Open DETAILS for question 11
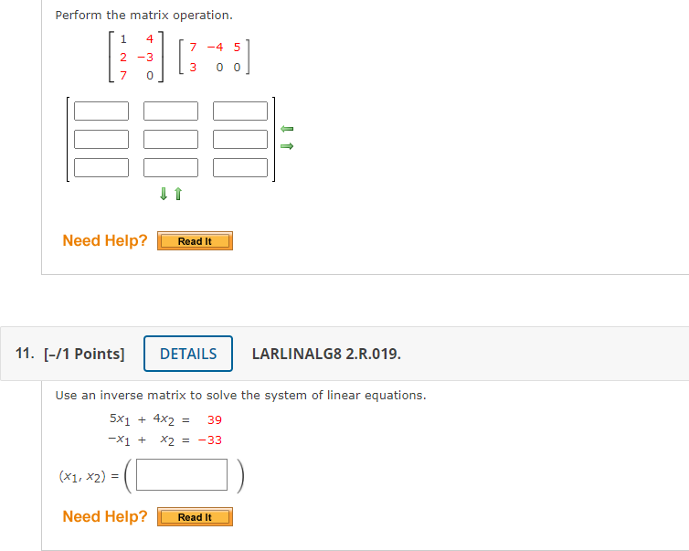Screen dimensions: 689x551 [x=188, y=354]
